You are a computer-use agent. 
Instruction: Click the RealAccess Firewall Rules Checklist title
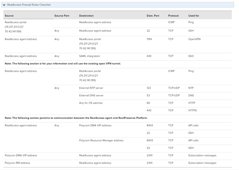click(29, 5)
